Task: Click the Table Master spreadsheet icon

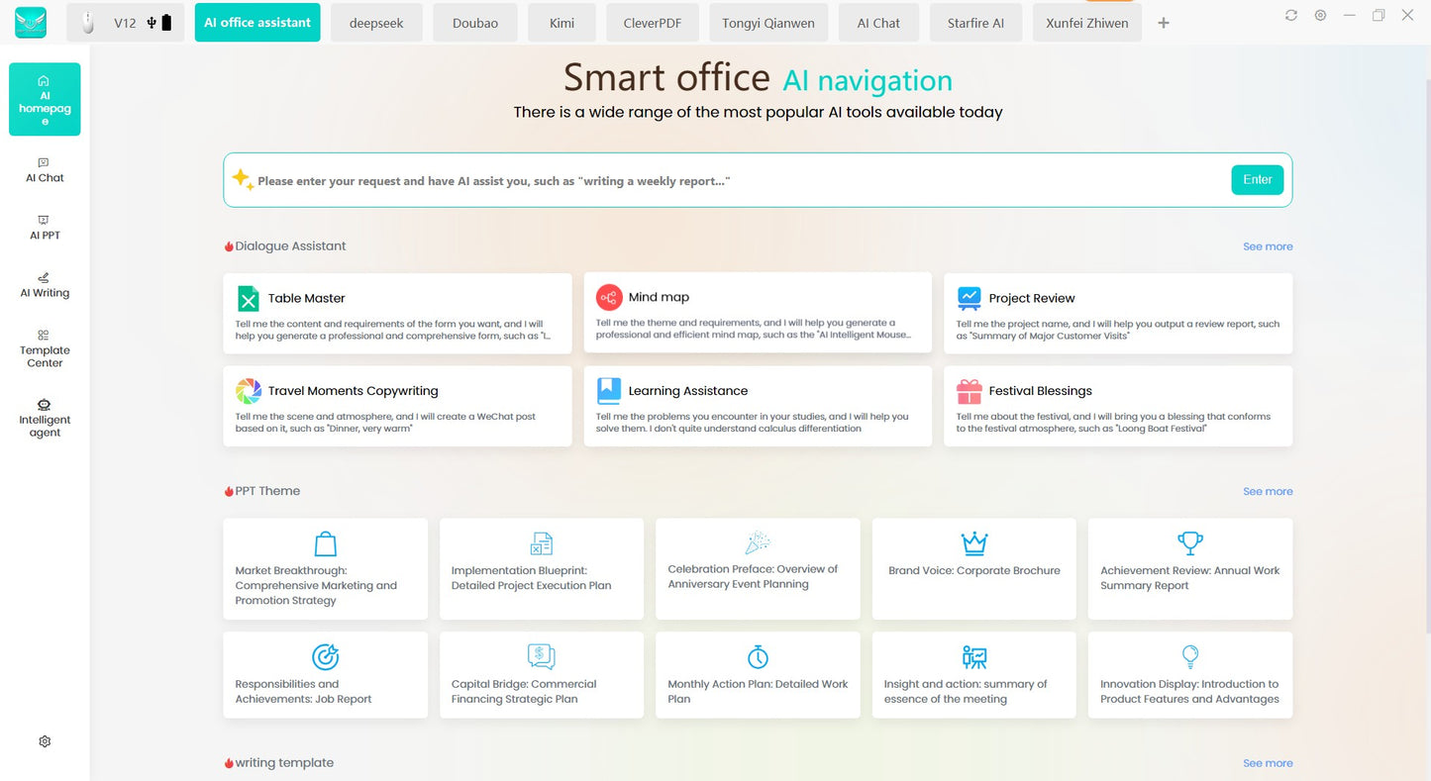Action: tap(248, 298)
